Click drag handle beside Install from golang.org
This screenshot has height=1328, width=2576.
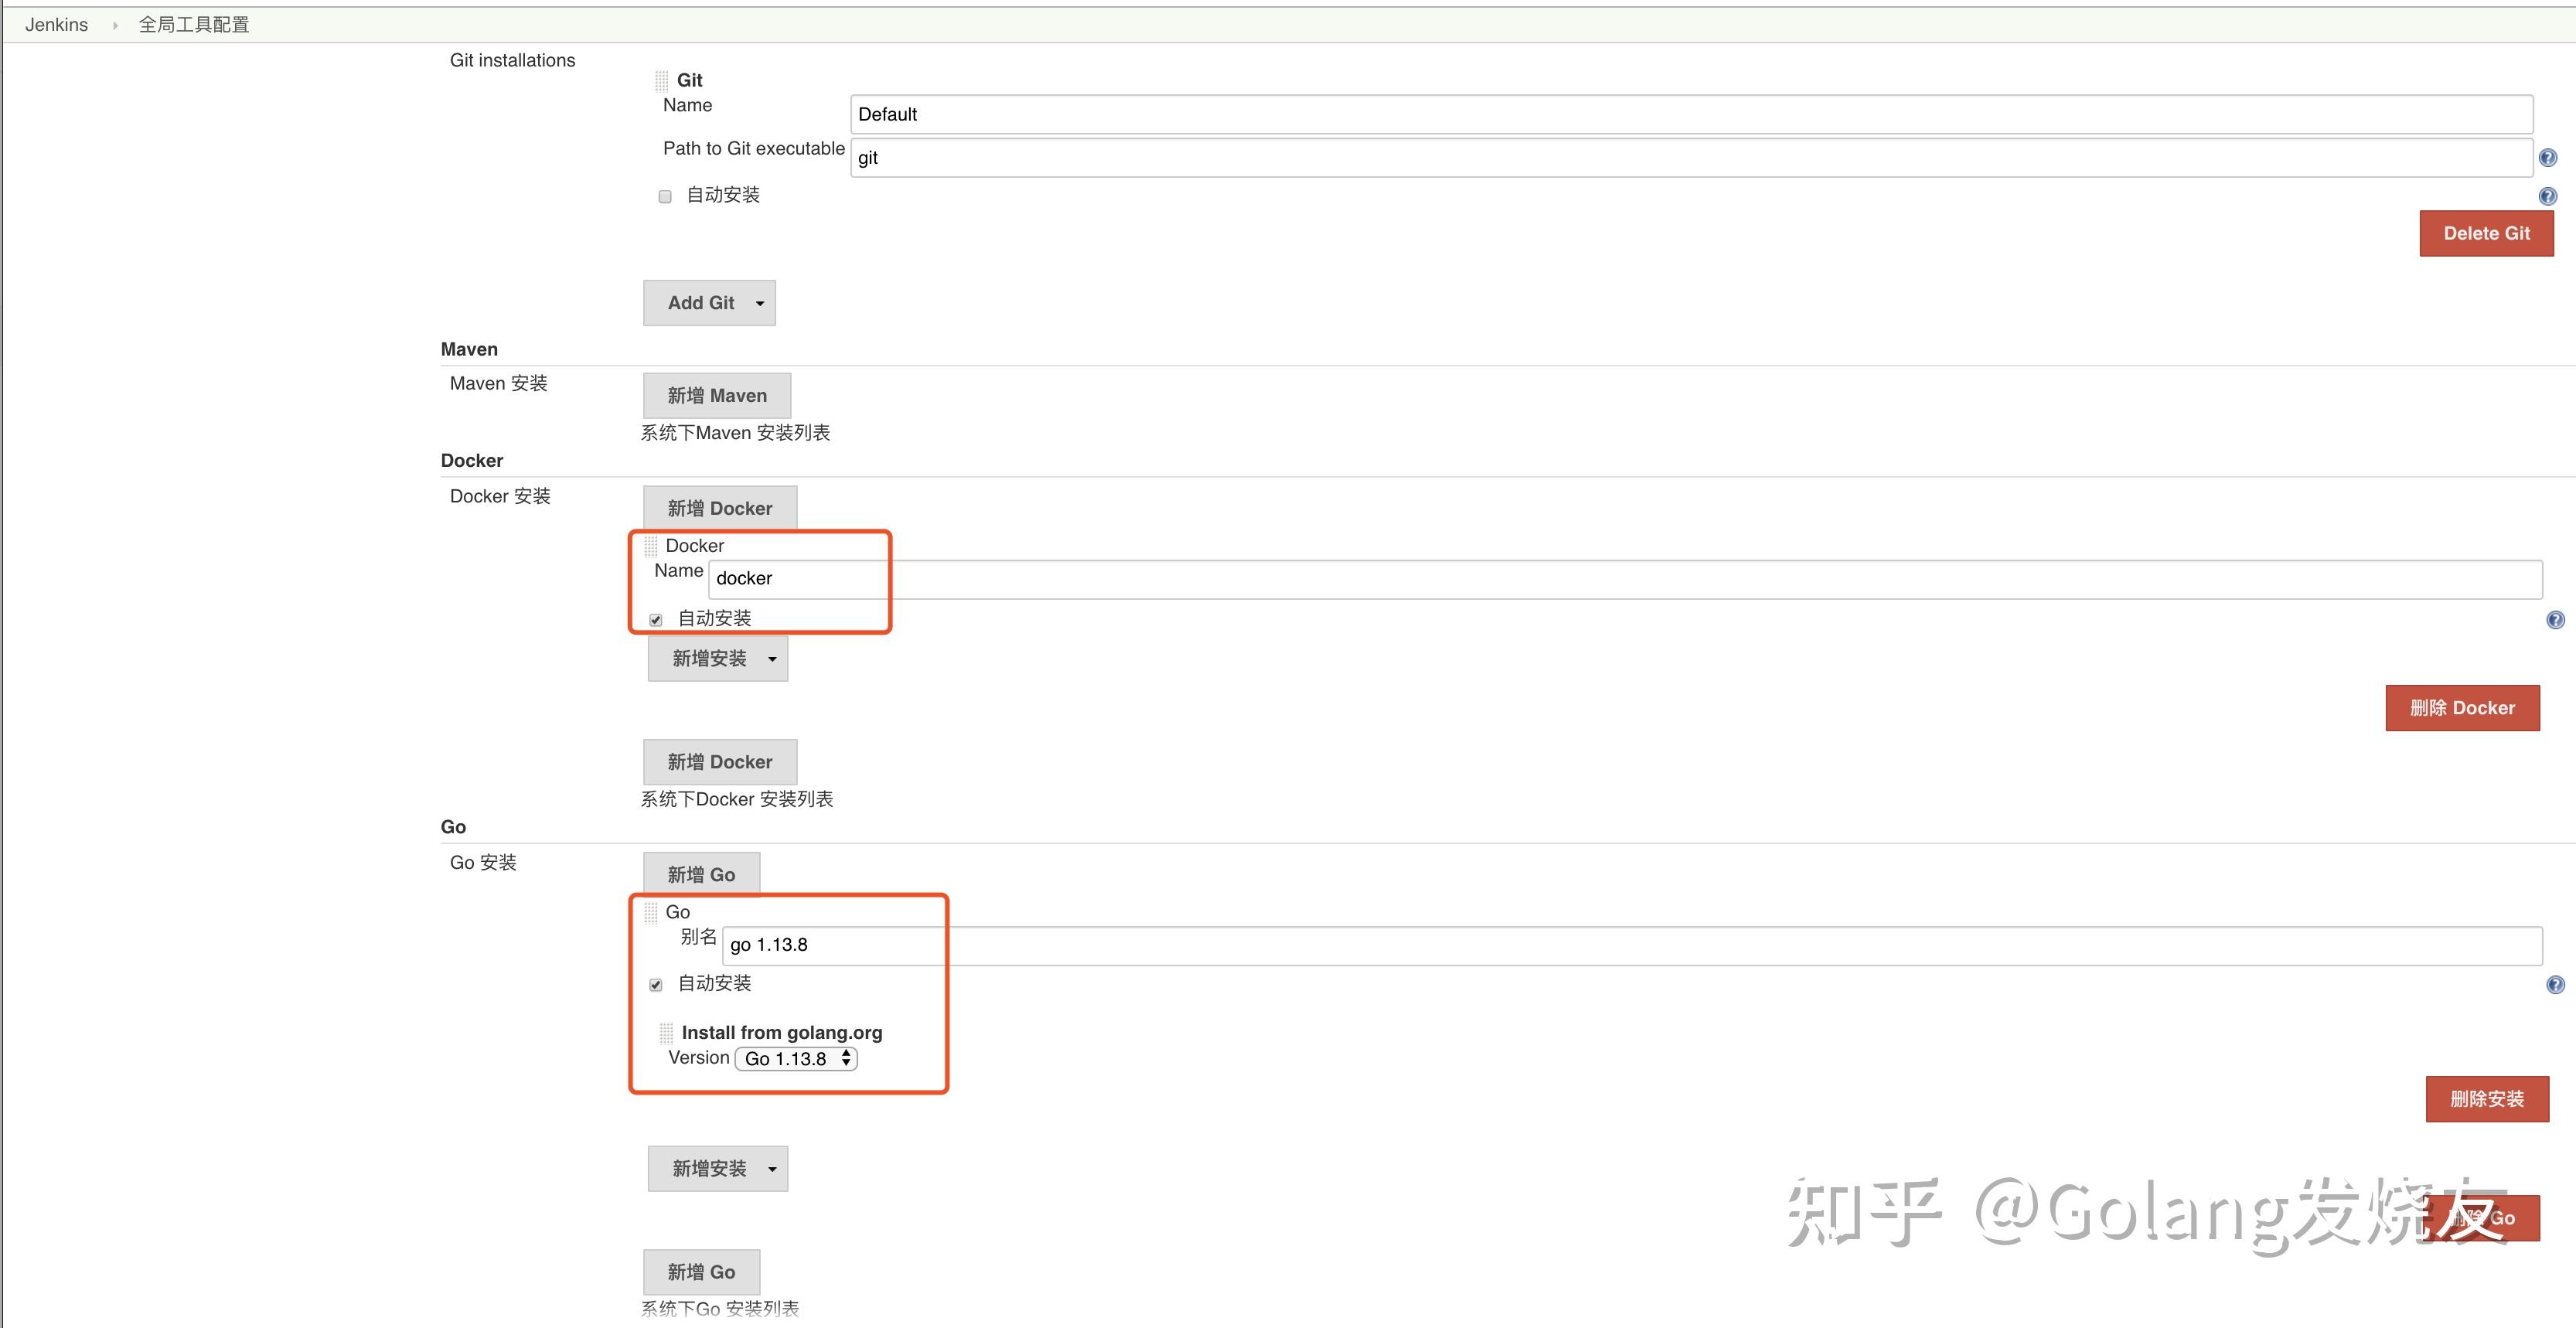(x=666, y=1033)
